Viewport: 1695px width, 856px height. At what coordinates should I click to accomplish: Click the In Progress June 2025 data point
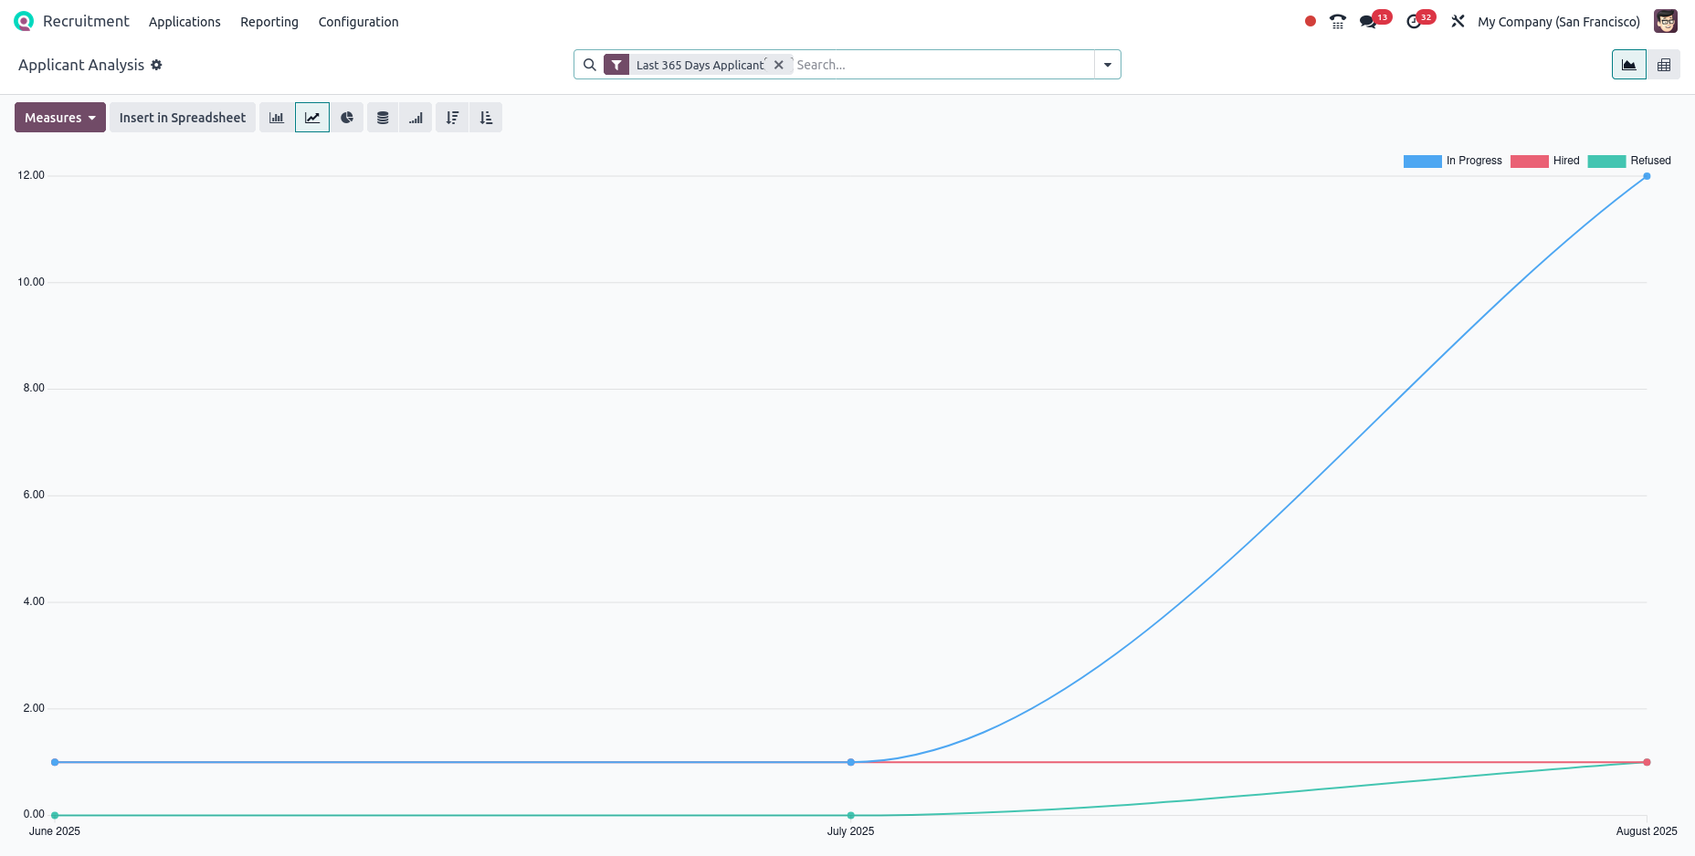pyautogui.click(x=55, y=762)
